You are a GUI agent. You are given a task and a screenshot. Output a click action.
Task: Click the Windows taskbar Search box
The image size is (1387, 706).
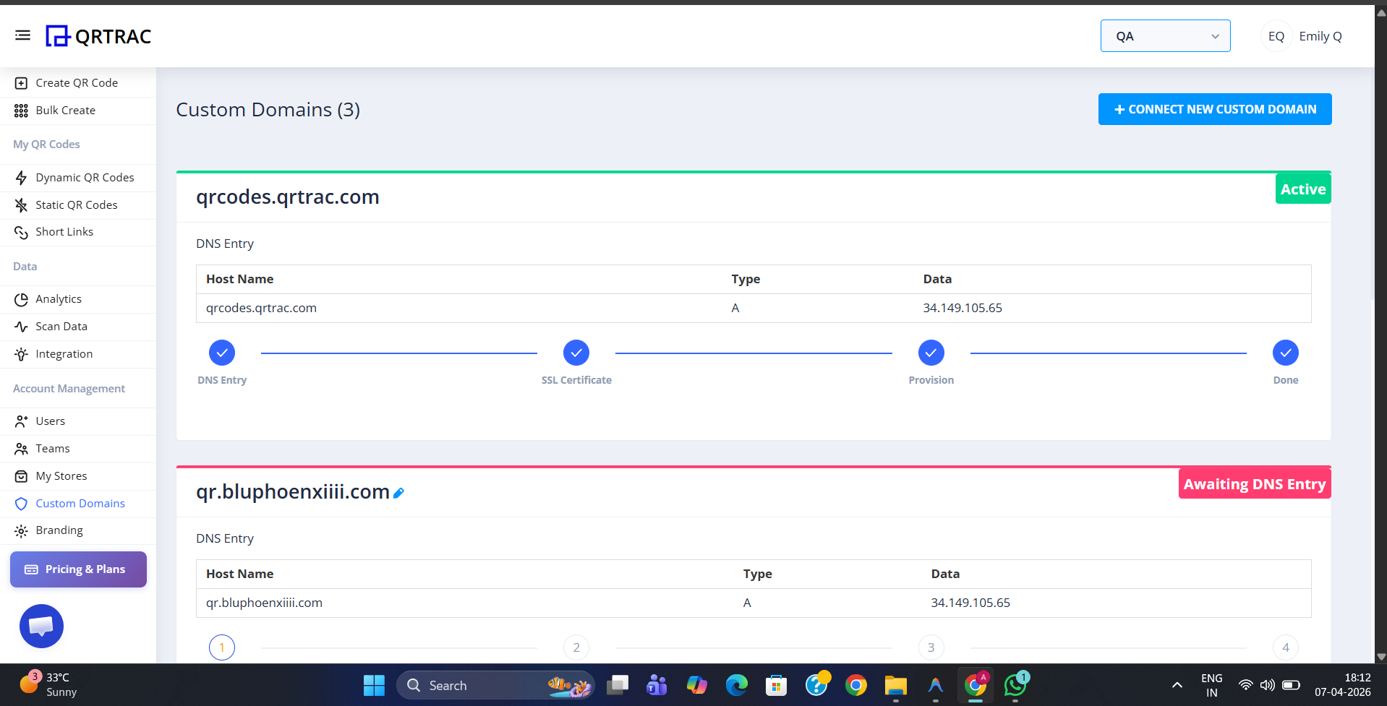pos(477,685)
